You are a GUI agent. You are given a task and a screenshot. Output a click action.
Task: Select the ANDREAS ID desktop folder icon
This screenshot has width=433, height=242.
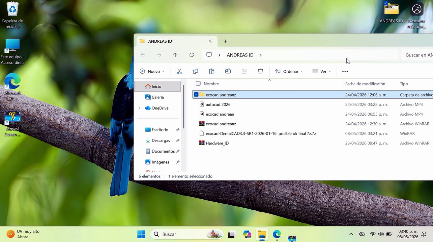(391, 13)
